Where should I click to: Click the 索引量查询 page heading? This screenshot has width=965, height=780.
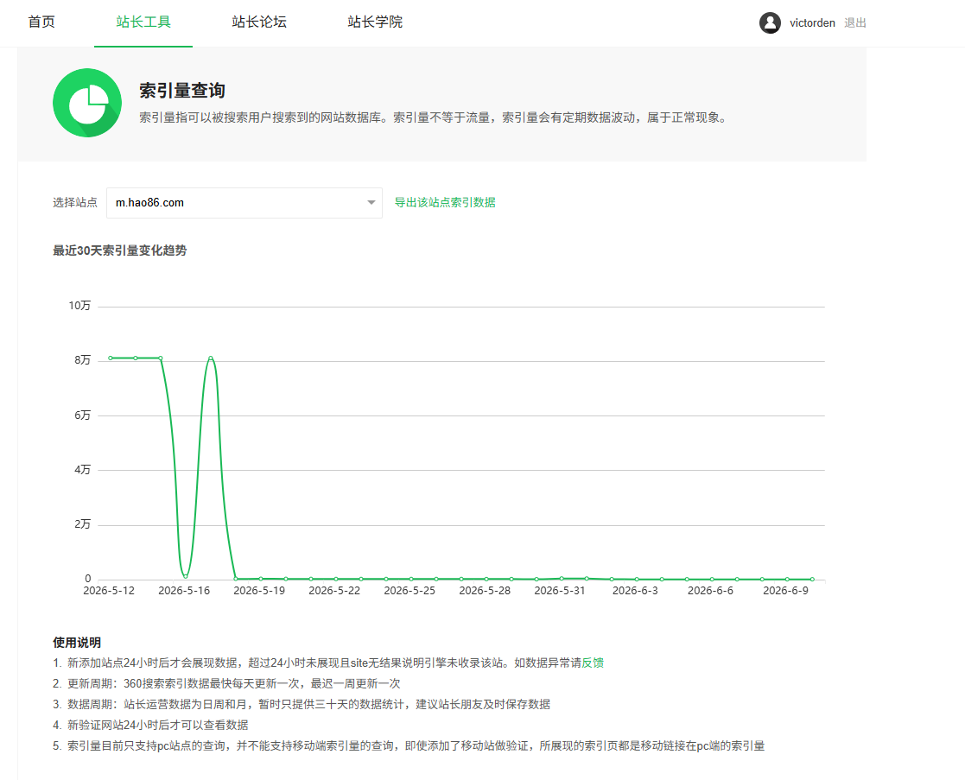coord(182,91)
